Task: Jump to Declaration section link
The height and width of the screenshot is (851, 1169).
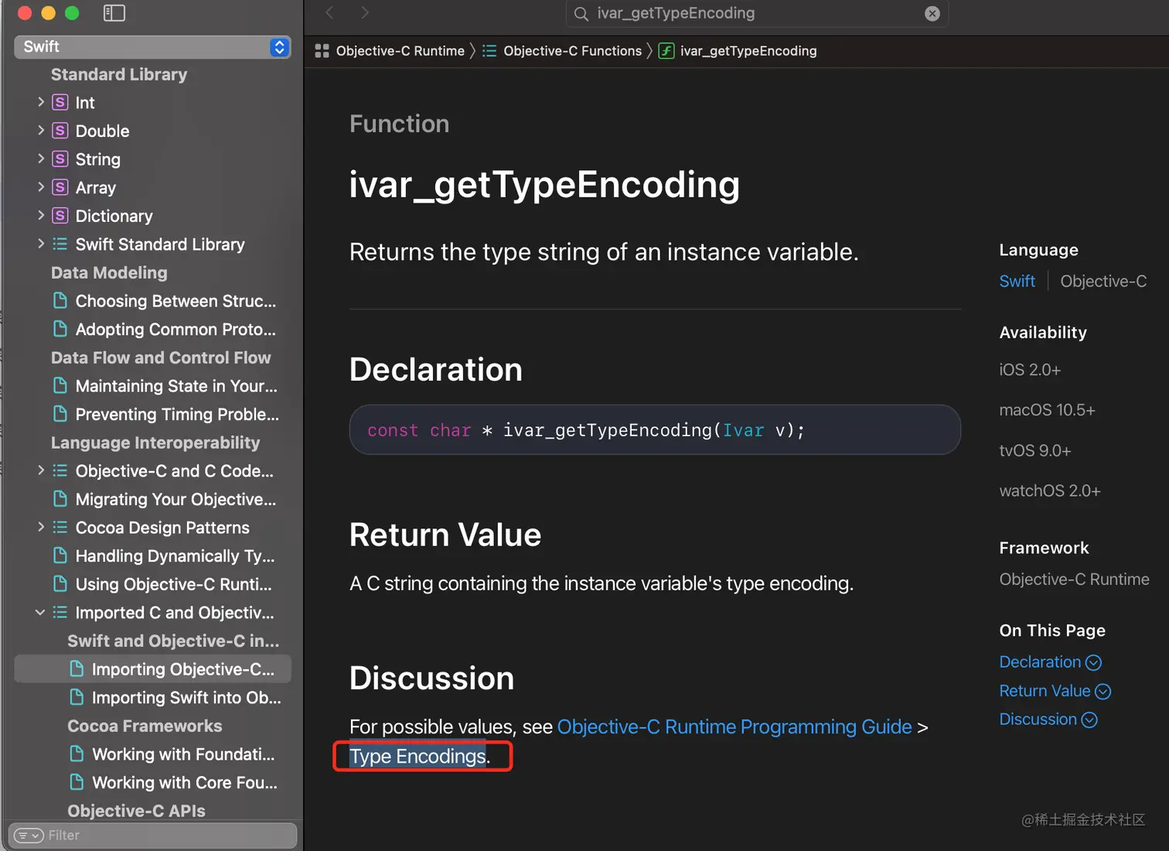Action: tap(1040, 662)
